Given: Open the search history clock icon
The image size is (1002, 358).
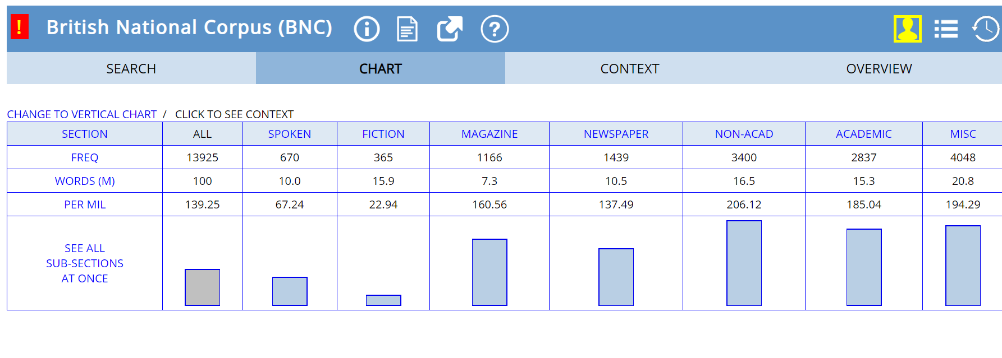Looking at the screenshot, I should [985, 29].
